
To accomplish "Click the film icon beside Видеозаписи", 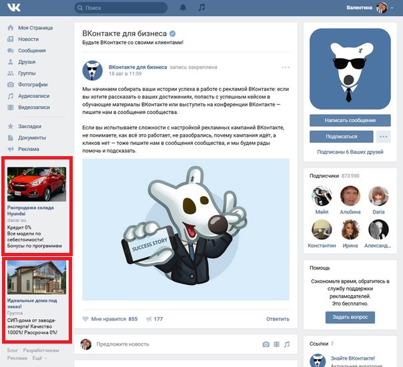I will tap(11, 107).
